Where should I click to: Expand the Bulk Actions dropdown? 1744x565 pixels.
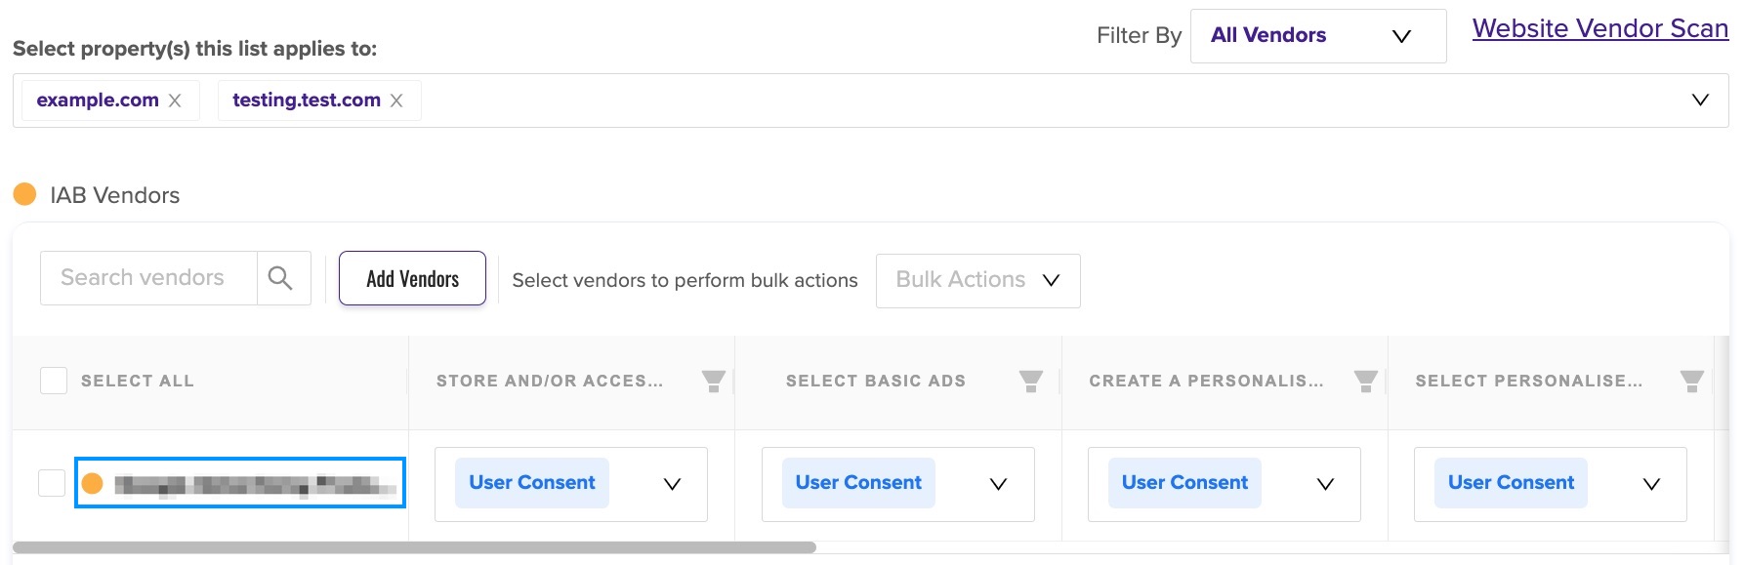tap(978, 281)
